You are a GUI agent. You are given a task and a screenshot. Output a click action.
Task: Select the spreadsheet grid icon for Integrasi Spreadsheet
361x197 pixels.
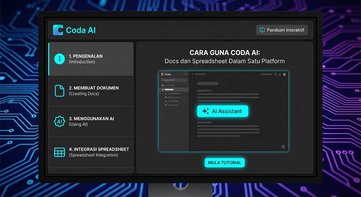click(59, 152)
